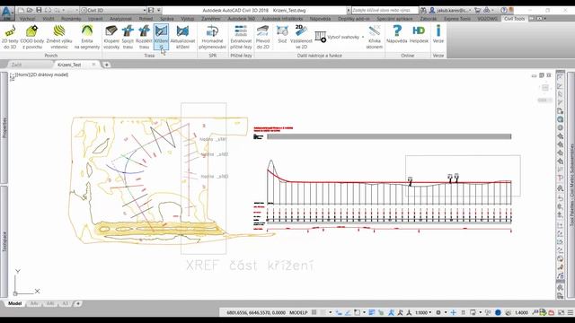Screen dimensions: 575x323
Task: Open Nápověda help icon
Action: pos(397,34)
